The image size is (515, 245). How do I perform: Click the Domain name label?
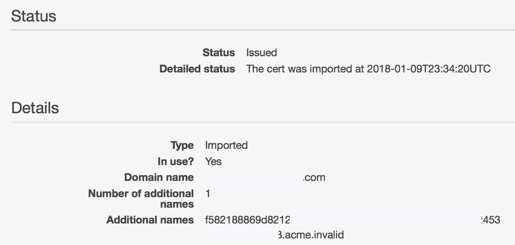point(159,177)
